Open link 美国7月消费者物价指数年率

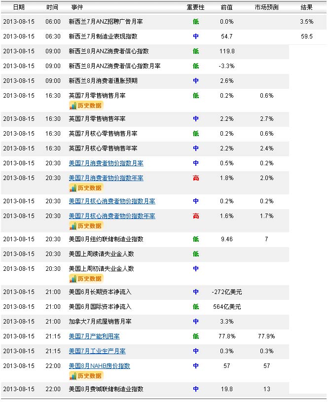point(106,178)
